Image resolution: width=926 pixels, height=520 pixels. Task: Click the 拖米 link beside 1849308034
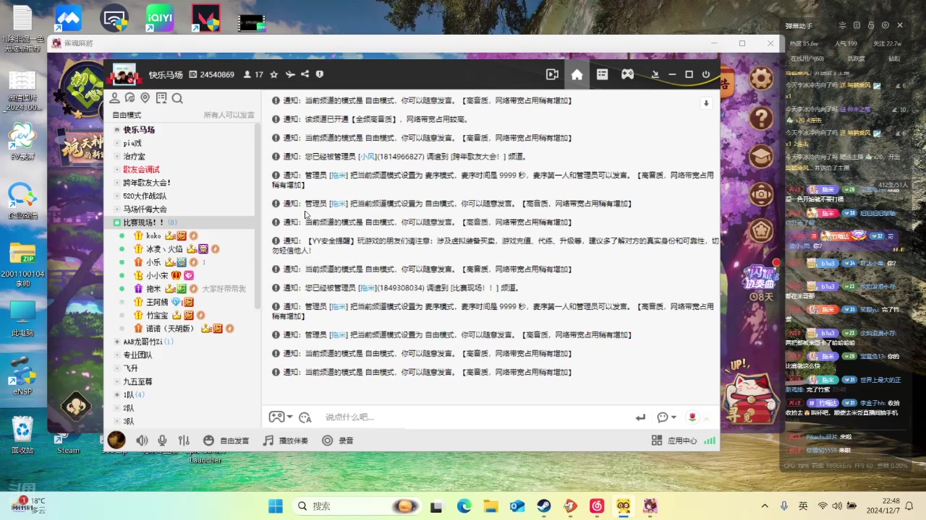click(x=368, y=287)
